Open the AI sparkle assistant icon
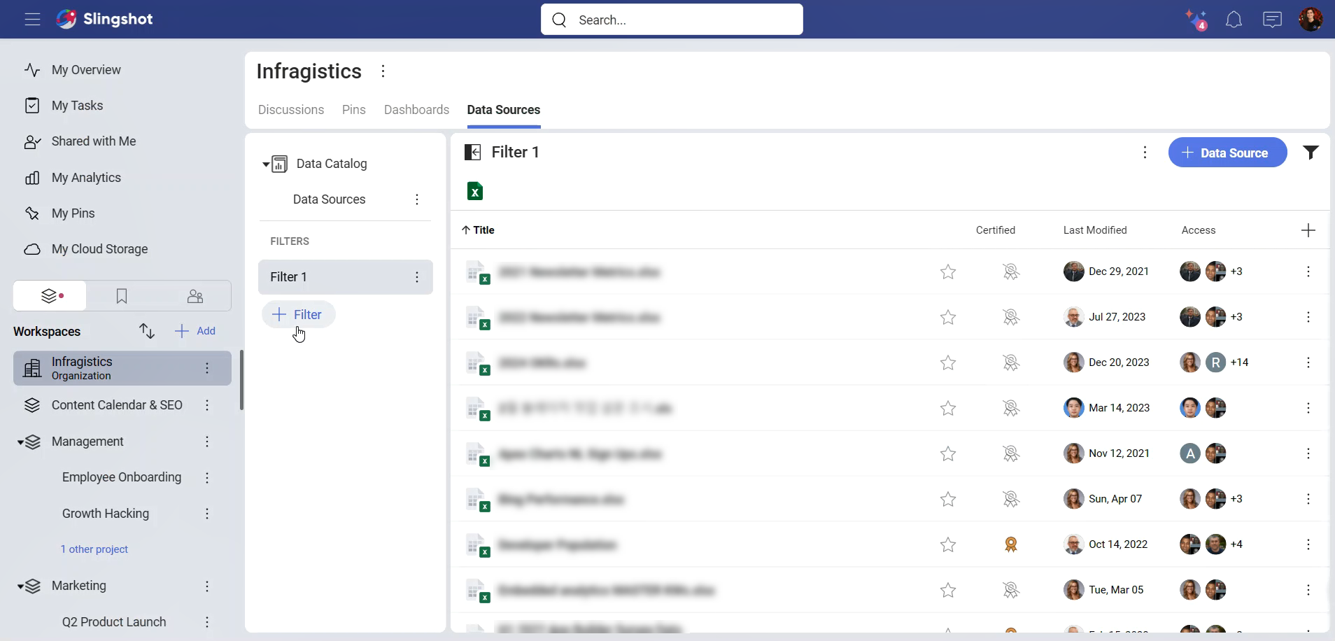This screenshot has height=641, width=1335. coord(1196,20)
